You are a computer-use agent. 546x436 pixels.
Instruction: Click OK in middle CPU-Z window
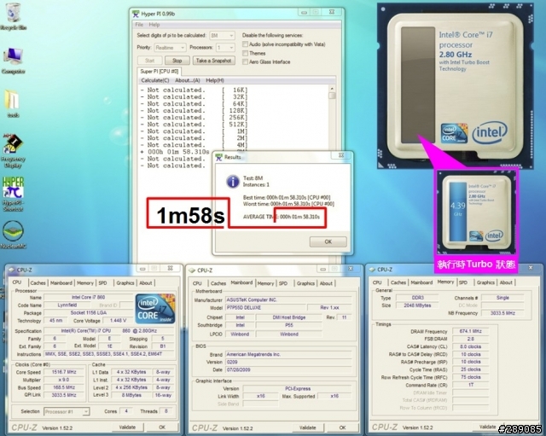(x=342, y=427)
